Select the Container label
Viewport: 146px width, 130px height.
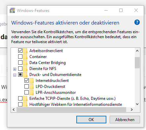click(x=38, y=57)
